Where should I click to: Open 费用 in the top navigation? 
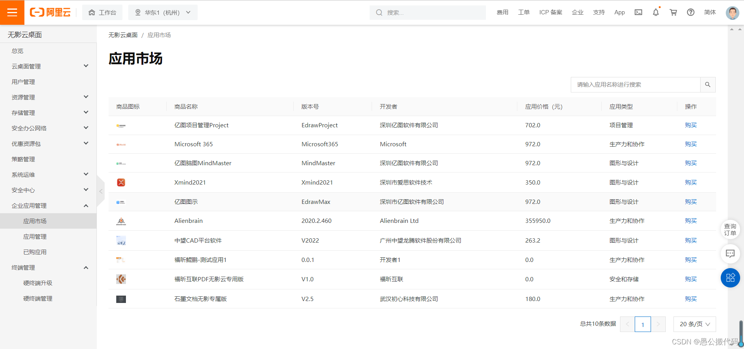point(502,12)
